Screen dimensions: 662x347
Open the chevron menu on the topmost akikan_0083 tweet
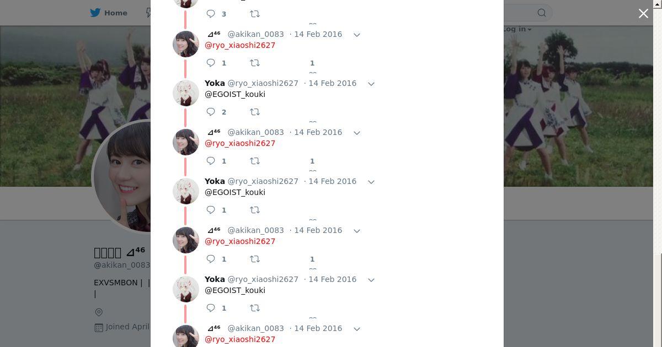(x=357, y=35)
